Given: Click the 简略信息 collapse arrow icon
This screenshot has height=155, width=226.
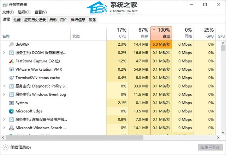Looking at the screenshot, I should point(6,147).
